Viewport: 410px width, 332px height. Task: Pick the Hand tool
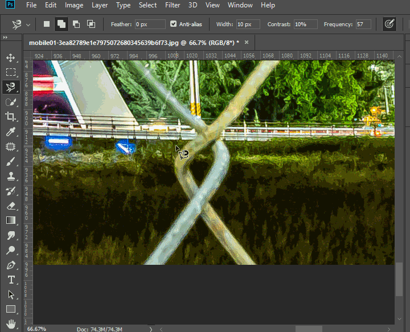[x=10, y=324]
